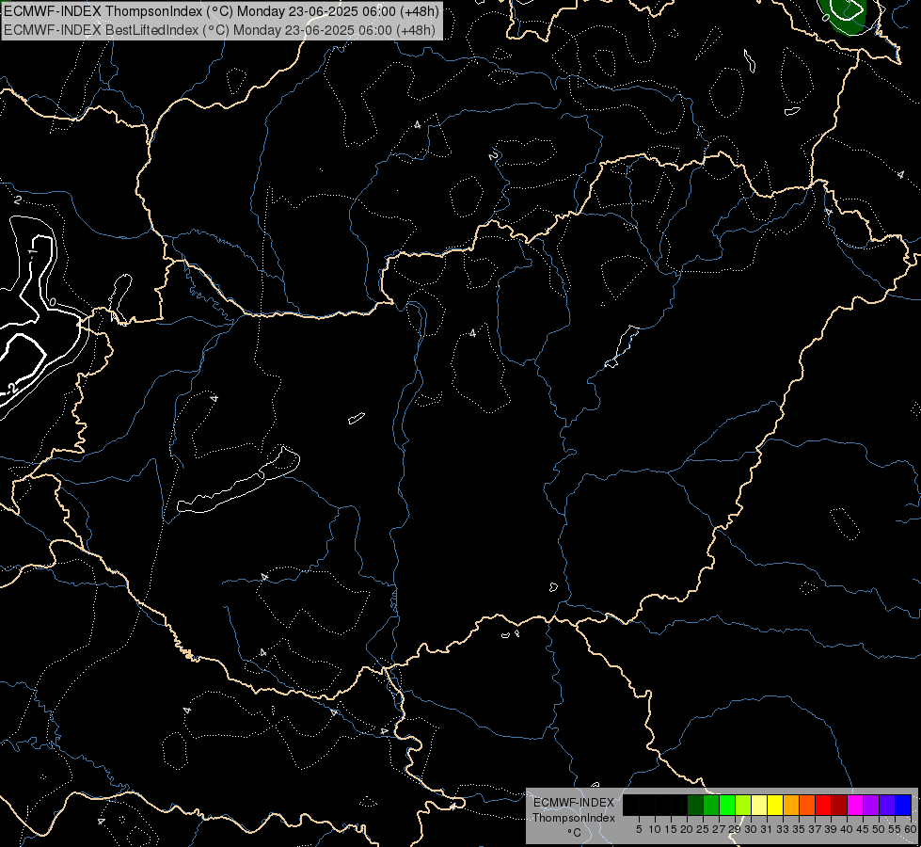Viewport: 921px width, 847px height.
Task: Select the orange legend swatch
Action: [x=792, y=805]
